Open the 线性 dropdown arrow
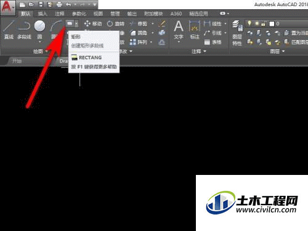 coord(225,23)
